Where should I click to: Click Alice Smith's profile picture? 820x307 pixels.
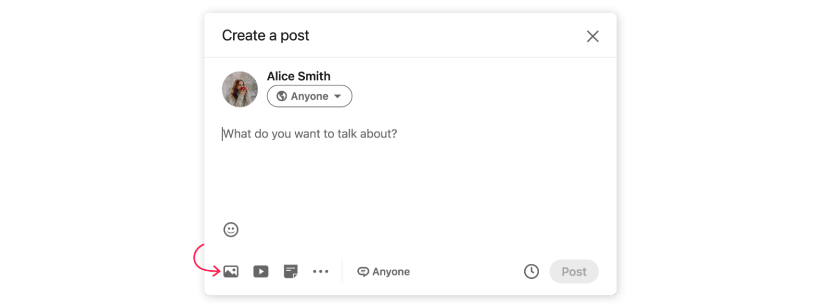click(x=240, y=90)
